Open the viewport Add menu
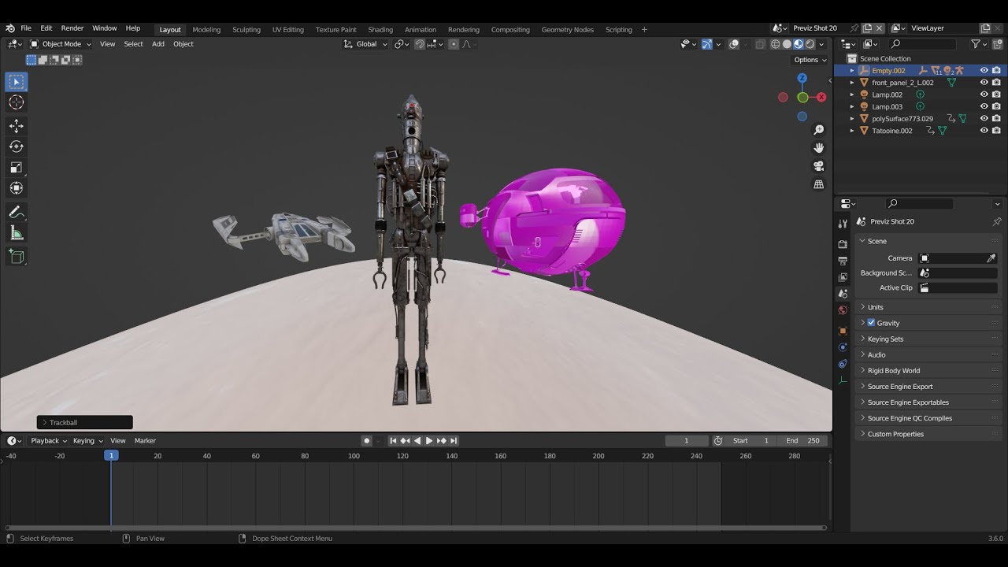Screen dimensions: 1008x567 click(158, 44)
